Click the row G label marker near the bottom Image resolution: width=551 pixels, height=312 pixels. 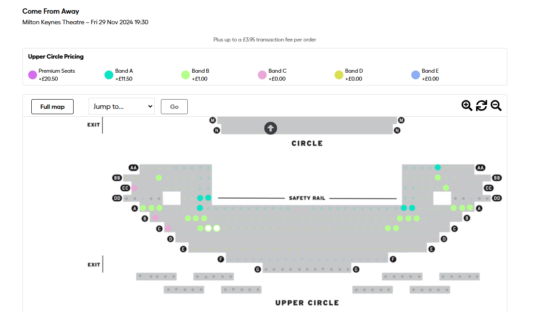tap(258, 268)
